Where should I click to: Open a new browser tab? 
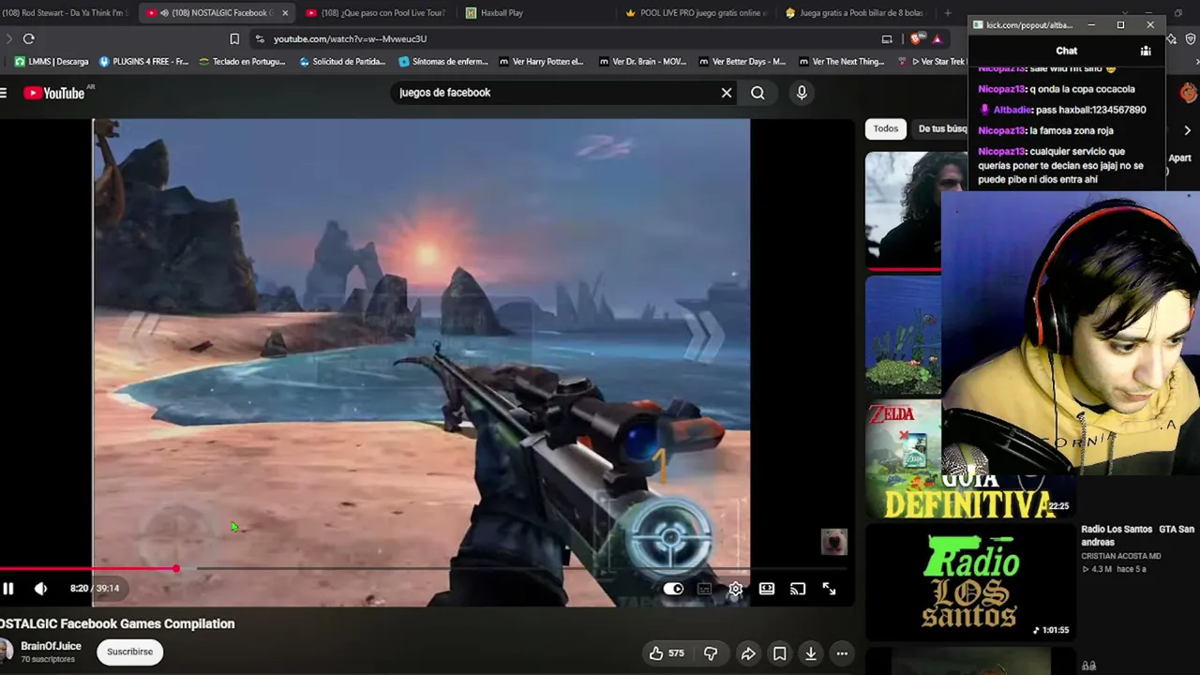point(947,13)
